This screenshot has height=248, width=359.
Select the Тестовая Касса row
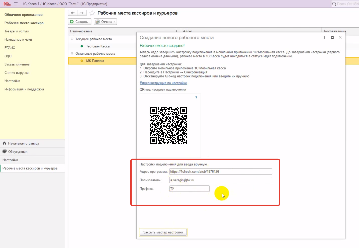(102, 46)
